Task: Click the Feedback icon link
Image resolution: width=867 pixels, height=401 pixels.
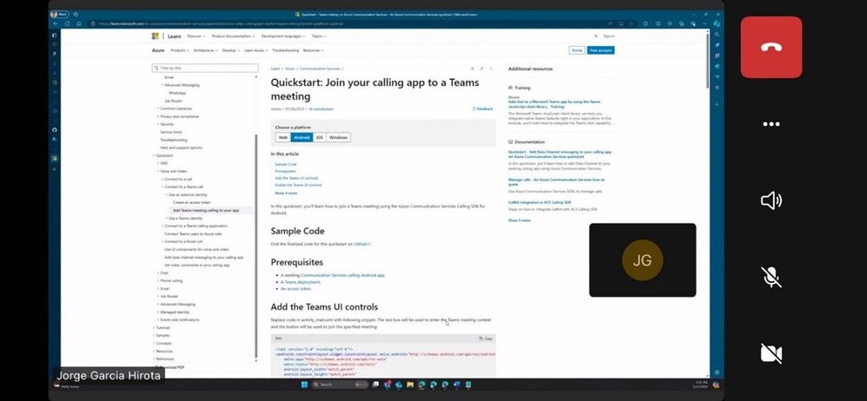Action: pyautogui.click(x=483, y=108)
